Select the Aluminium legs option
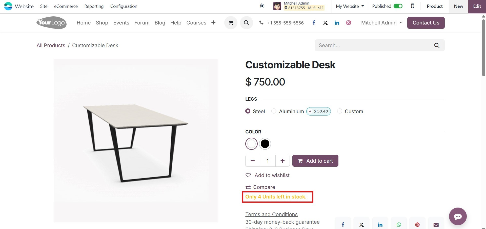This screenshot has height=229, width=486. pyautogui.click(x=274, y=111)
